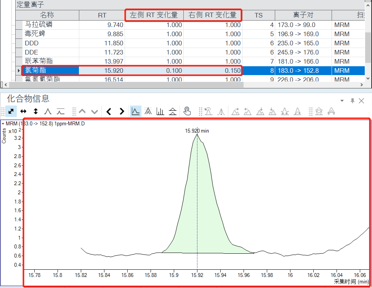This screenshot has height=288, width=372.
Task: Click the grayed peak with pencil icon
Action: point(297,111)
